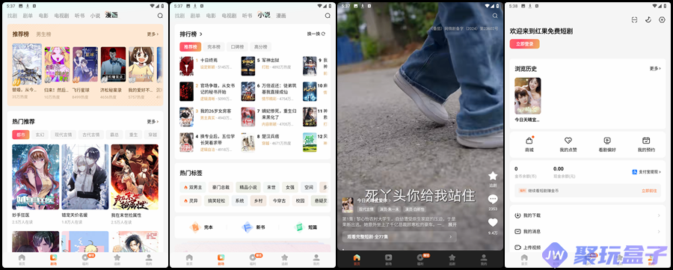Switch to the 男生榜 tab
Viewport: 673px width, 270px height.
tap(43, 34)
